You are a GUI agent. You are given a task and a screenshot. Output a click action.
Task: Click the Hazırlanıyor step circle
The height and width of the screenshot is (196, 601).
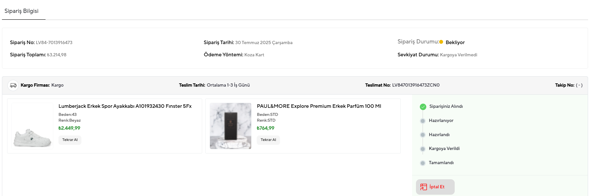tap(423, 121)
